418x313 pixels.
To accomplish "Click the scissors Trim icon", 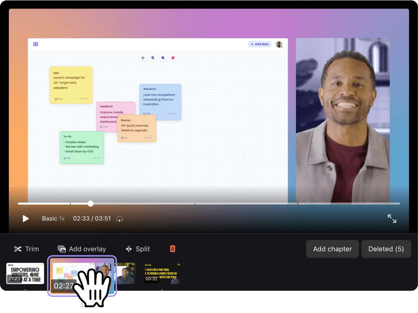I will 18,249.
